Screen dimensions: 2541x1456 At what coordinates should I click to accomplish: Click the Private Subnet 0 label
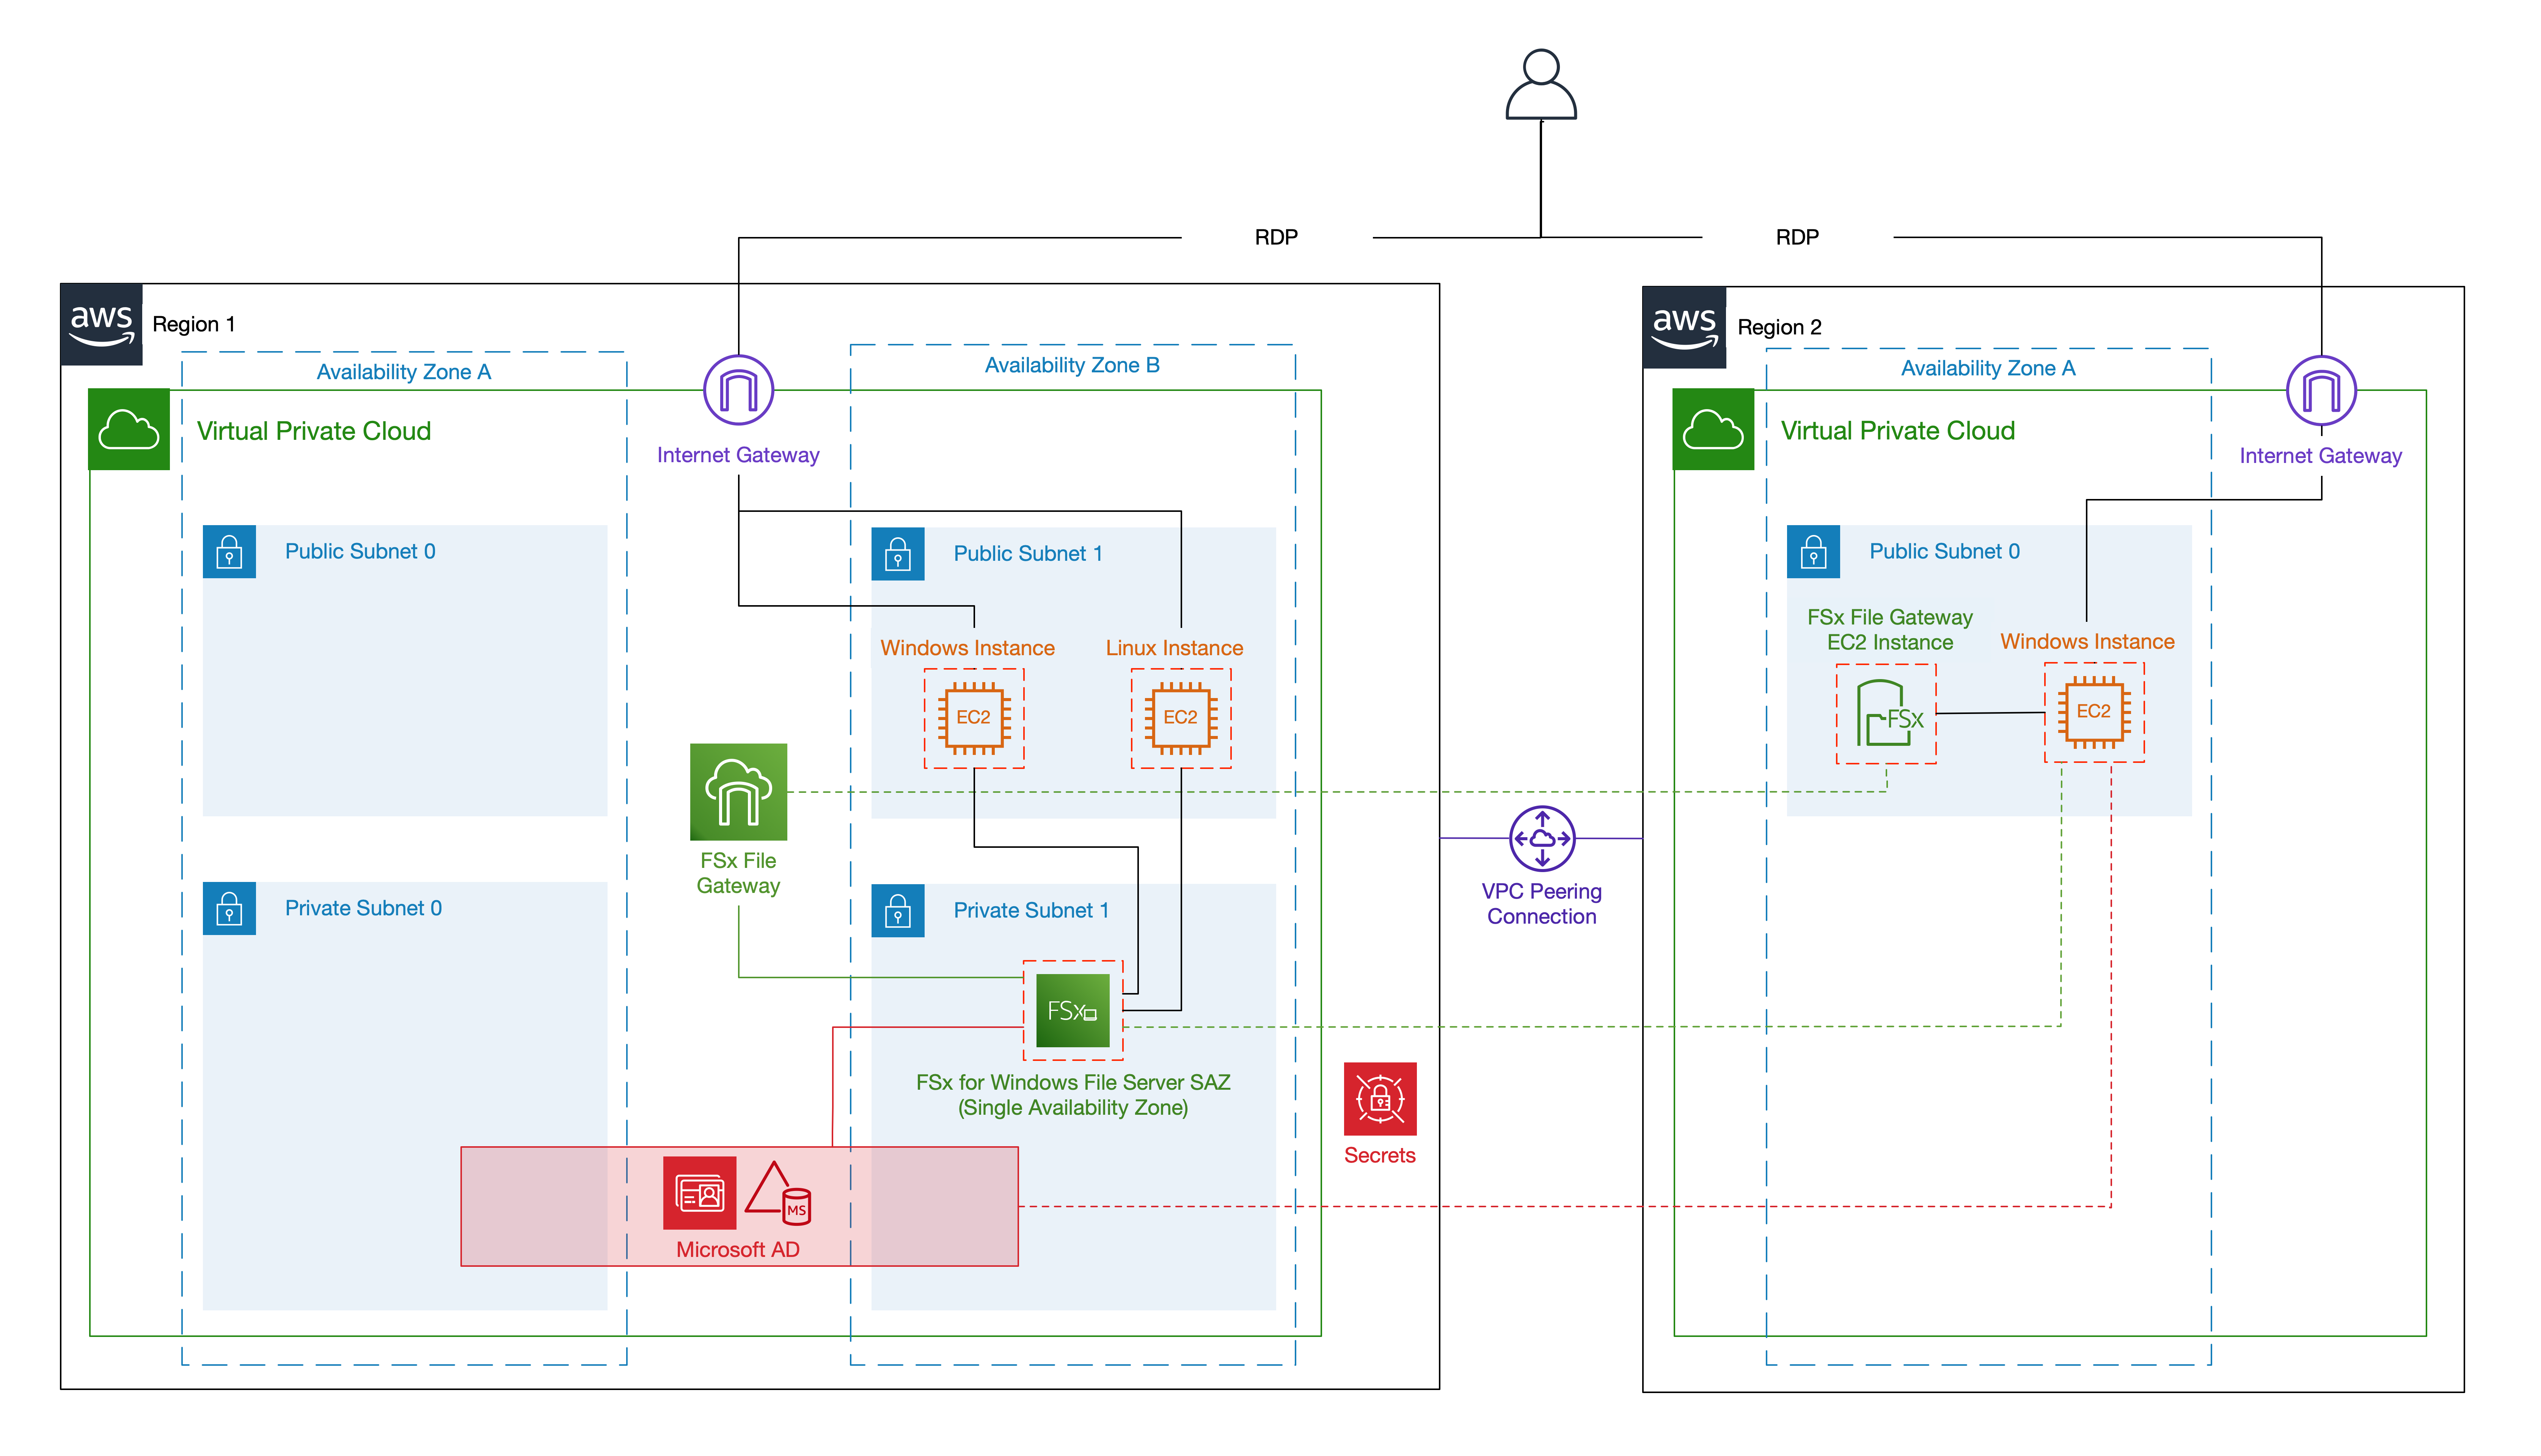pyautogui.click(x=363, y=909)
